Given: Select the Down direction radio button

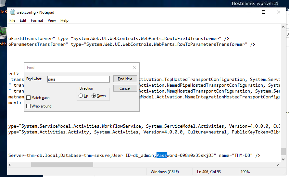Looking at the screenshot, I should pyautogui.click(x=94, y=96).
